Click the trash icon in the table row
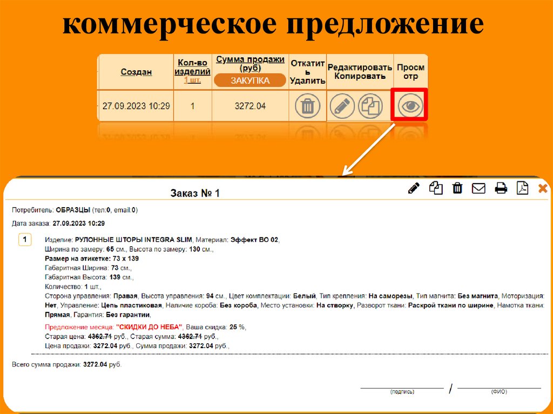Viewport: 553px width, 414px height. [x=307, y=106]
